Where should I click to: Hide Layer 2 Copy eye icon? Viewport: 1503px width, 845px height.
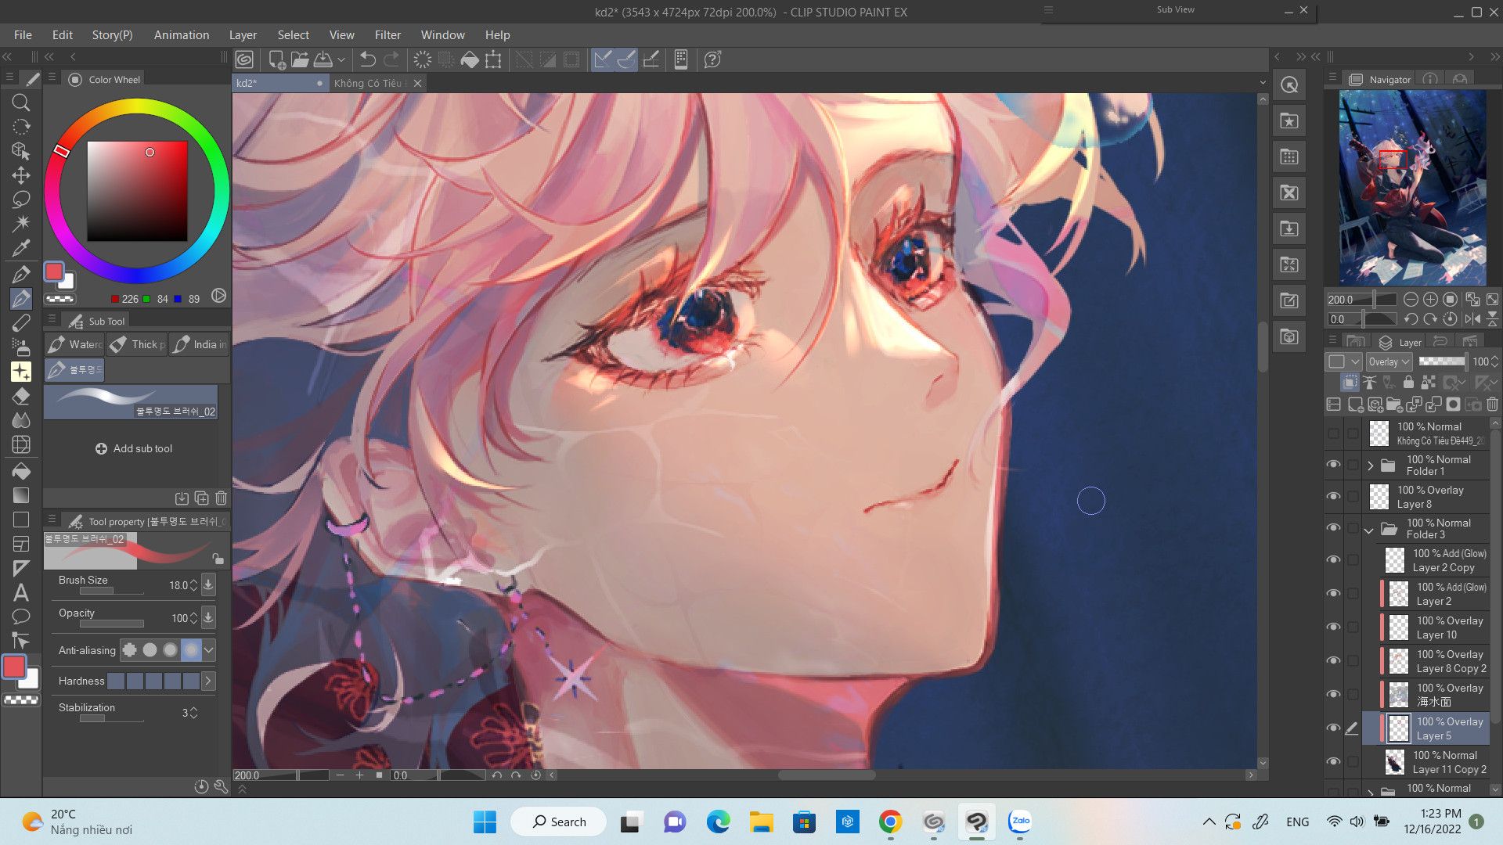tap(1333, 560)
